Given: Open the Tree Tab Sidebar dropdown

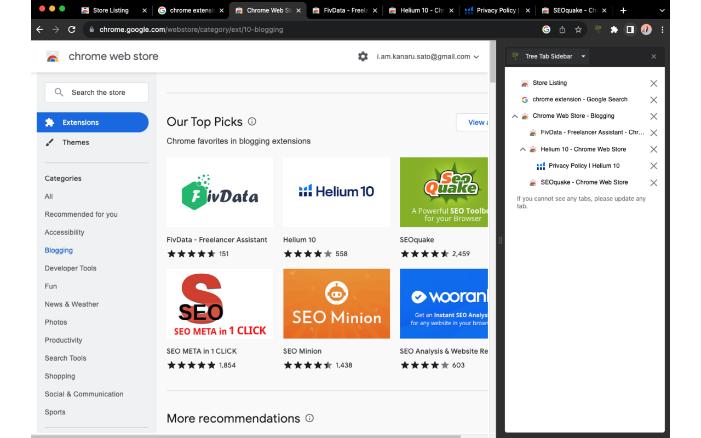Looking at the screenshot, I should tap(583, 56).
